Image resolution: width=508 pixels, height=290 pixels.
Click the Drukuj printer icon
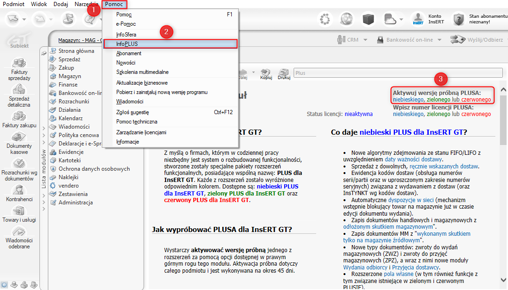click(x=284, y=73)
